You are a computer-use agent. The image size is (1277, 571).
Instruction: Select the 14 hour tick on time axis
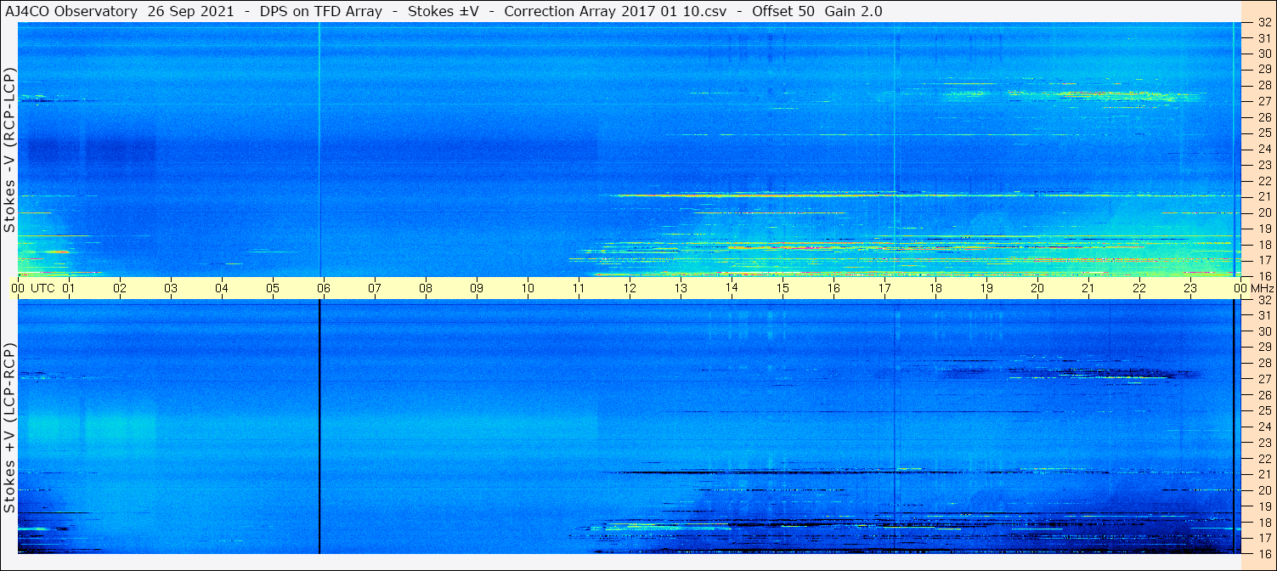pos(732,288)
